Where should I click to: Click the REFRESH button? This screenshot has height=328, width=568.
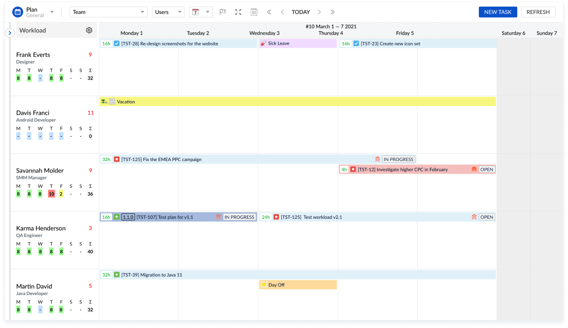[538, 12]
